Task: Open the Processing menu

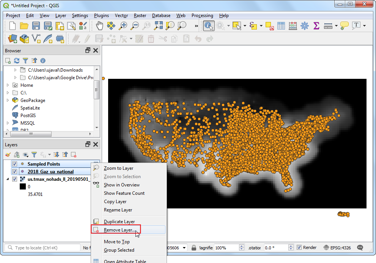Action: (x=202, y=16)
